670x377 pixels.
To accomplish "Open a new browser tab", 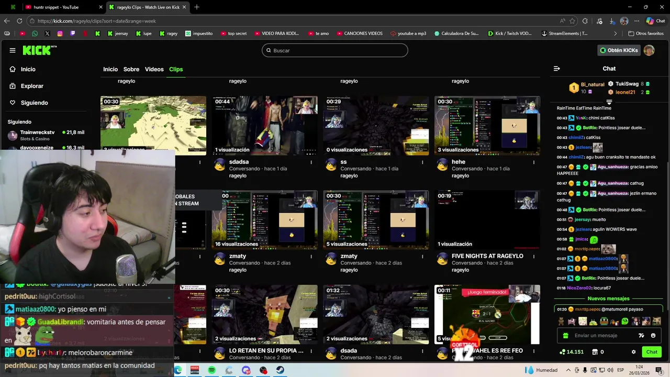I will 197,7.
